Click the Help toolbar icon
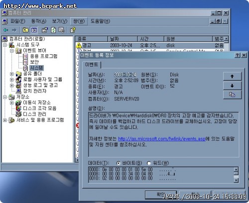 click(x=73, y=30)
